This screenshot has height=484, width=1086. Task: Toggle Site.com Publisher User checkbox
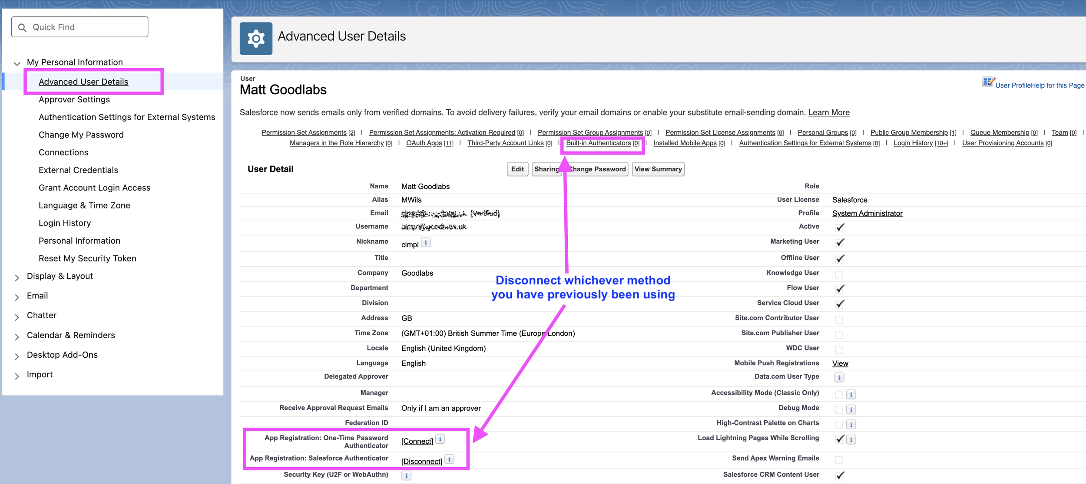pyautogui.click(x=839, y=335)
